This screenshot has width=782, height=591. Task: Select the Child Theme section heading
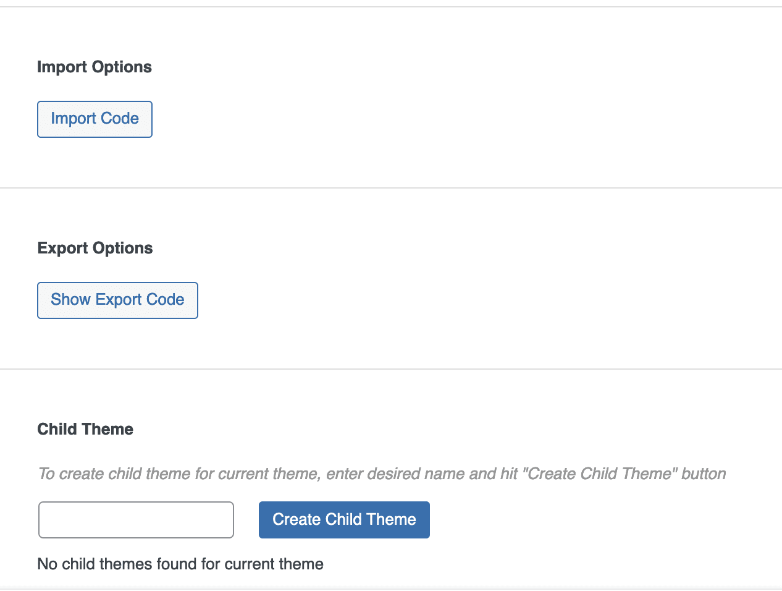coord(85,429)
